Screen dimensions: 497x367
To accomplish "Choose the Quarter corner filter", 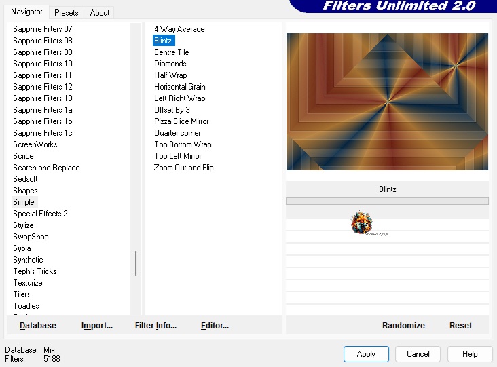I will pos(177,133).
